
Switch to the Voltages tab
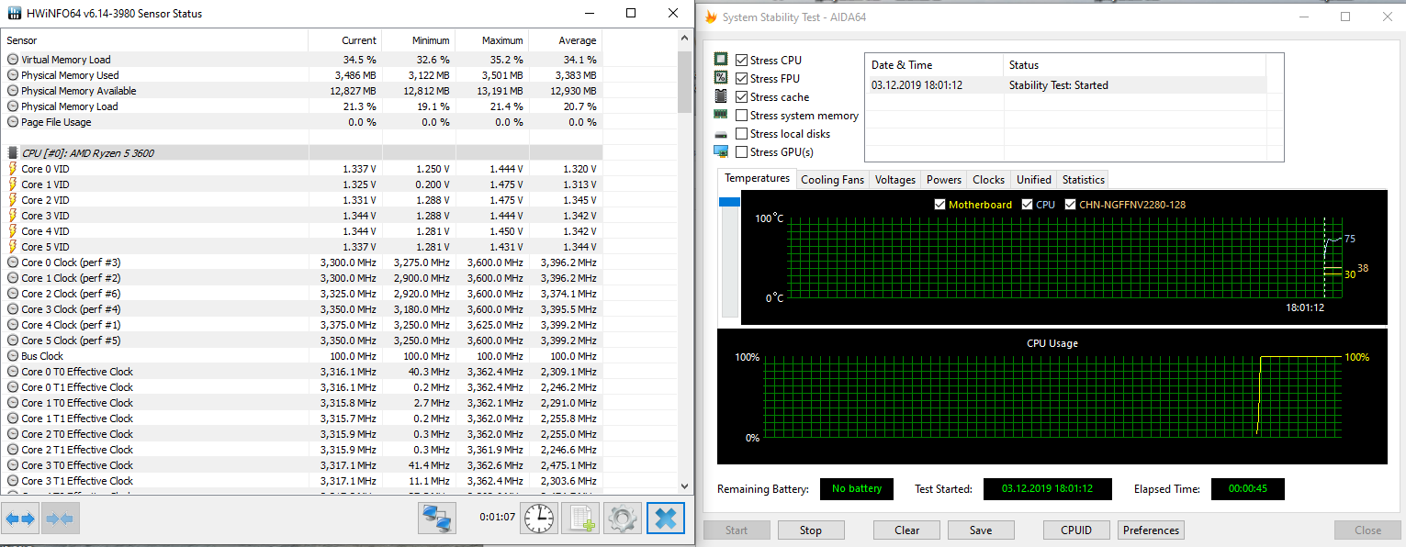pyautogui.click(x=895, y=180)
